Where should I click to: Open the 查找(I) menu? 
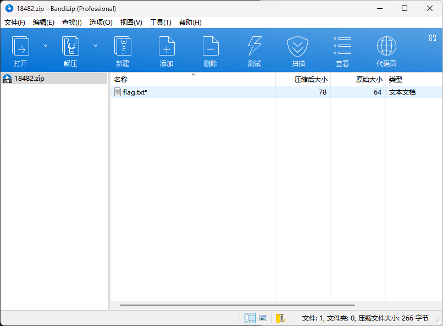[x=72, y=23]
